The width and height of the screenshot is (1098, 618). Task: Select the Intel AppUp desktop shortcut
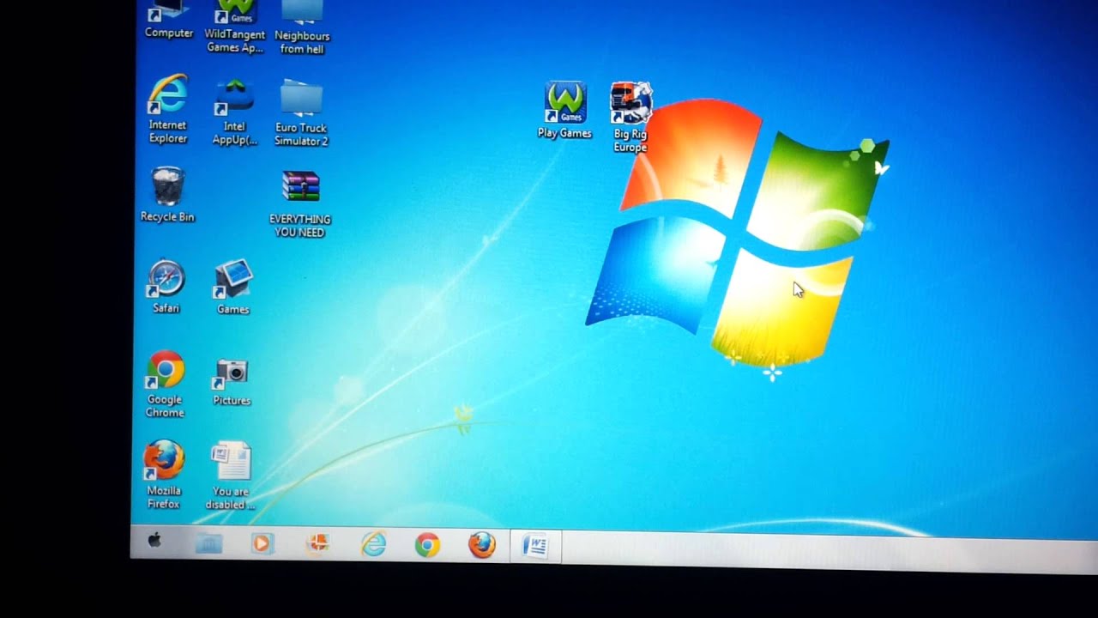(x=234, y=112)
